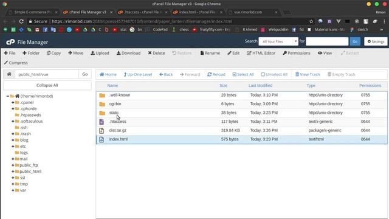This screenshot has height=219, width=389.
Task: Click the Compress toolbar button
Action: 16,63
